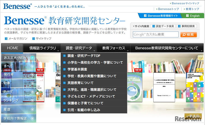The width and height of the screenshot is (205, 125).
Task: Expand the 発行年 sidebar filter
Action: pos(19,75)
